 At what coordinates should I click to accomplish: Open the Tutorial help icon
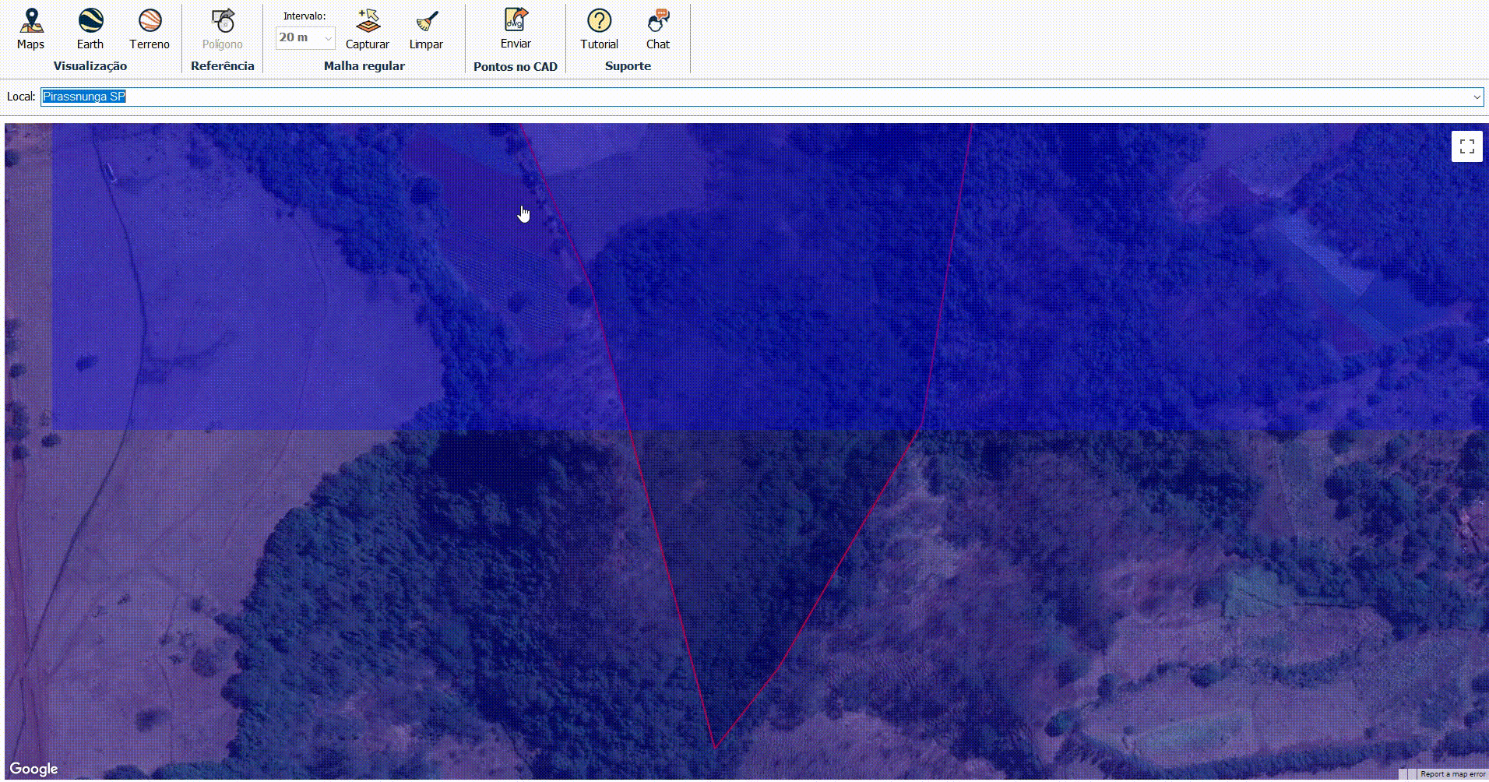point(599,23)
